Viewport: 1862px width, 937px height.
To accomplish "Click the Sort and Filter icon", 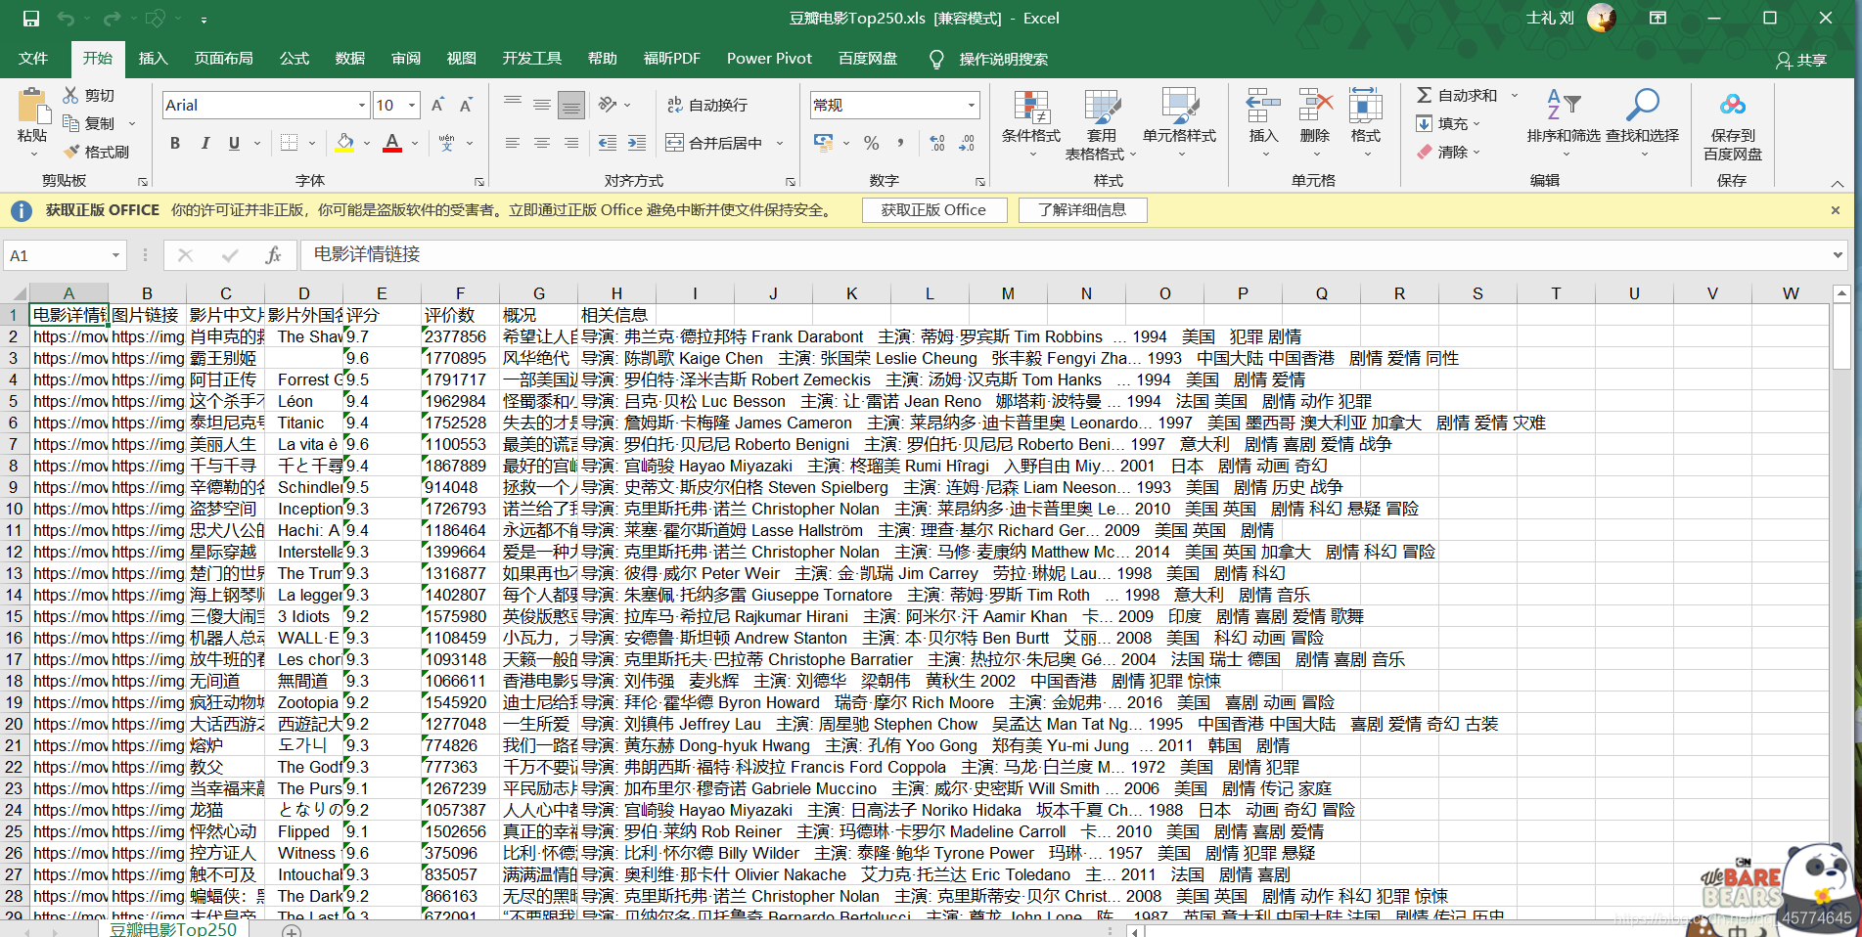I will coord(1564,105).
